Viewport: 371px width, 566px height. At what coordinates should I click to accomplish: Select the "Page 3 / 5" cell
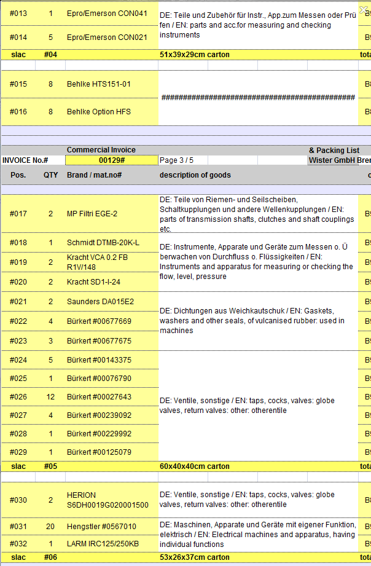176,160
